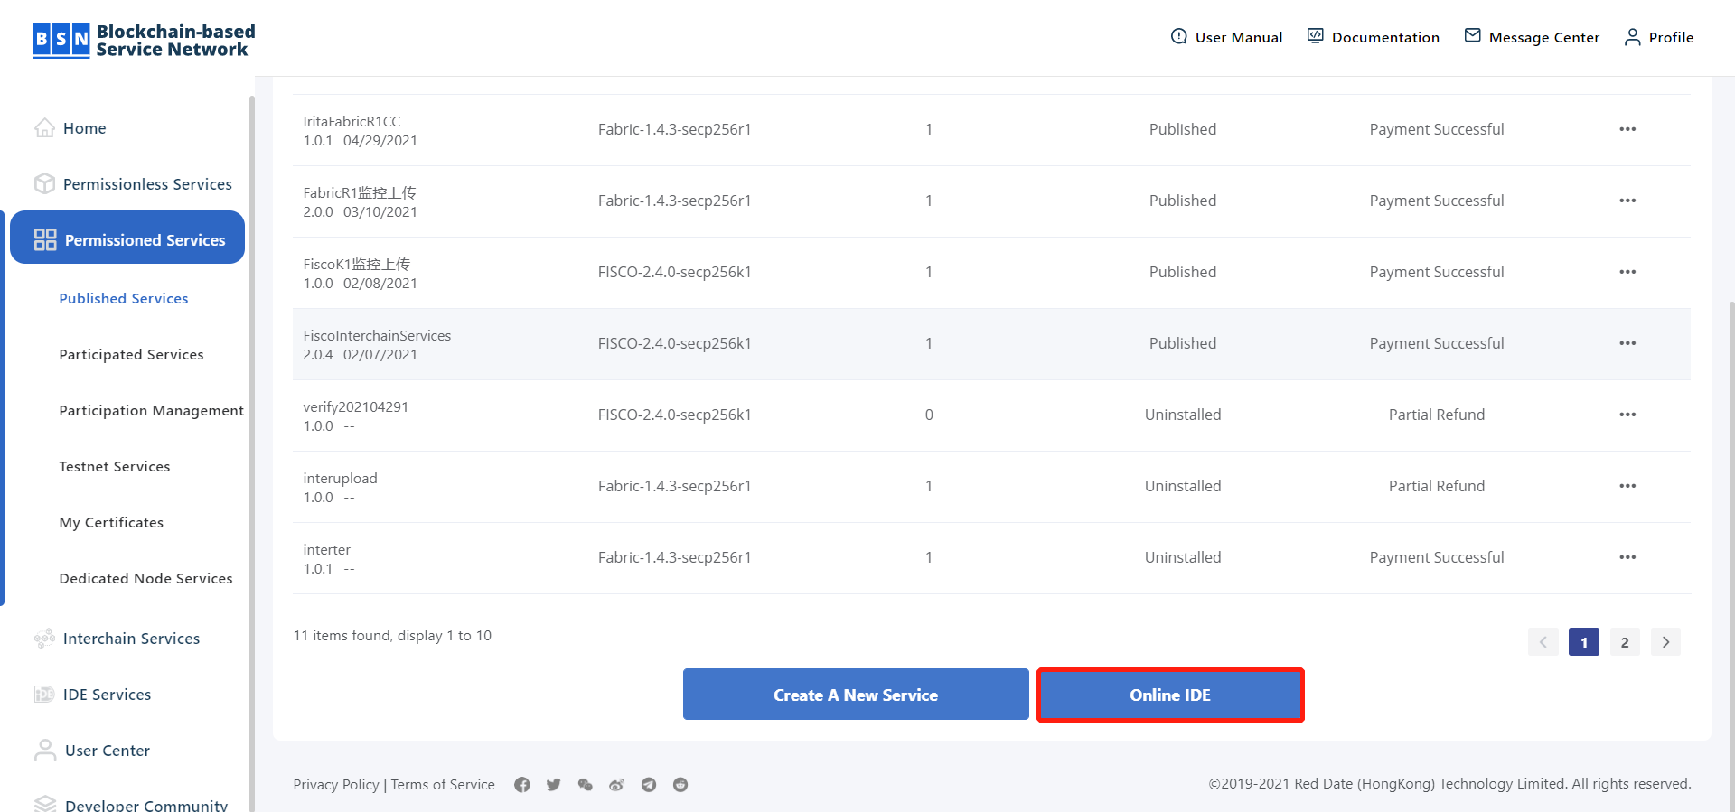Click the User Manual icon
The height and width of the screenshot is (812, 1735).
(1179, 36)
